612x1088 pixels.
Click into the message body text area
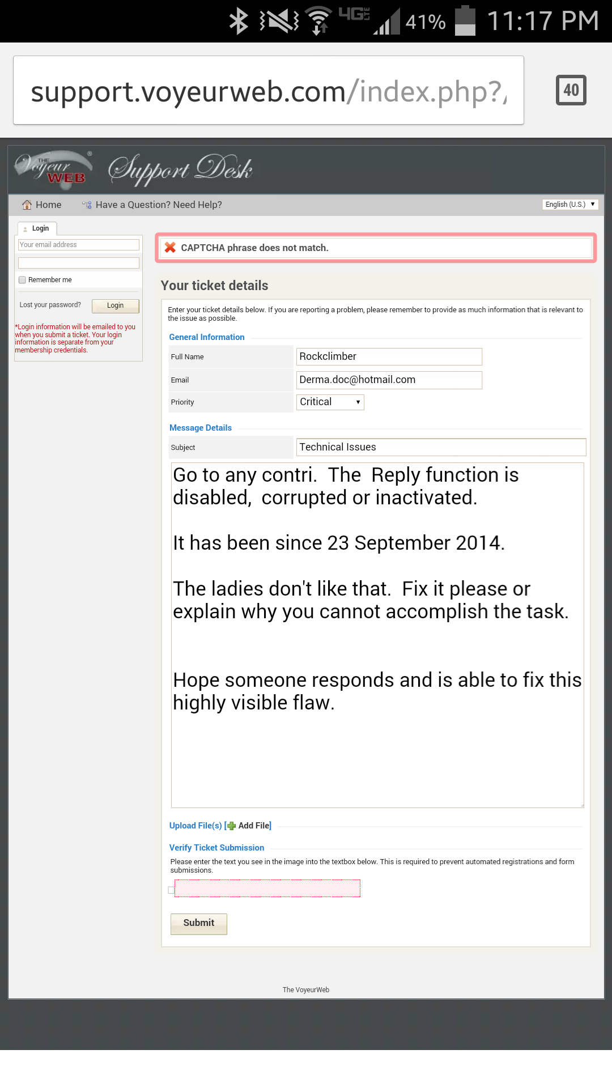click(377, 635)
